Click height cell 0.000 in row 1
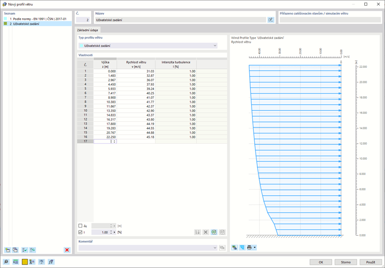Viewport: 385px width, 268px height. point(105,71)
